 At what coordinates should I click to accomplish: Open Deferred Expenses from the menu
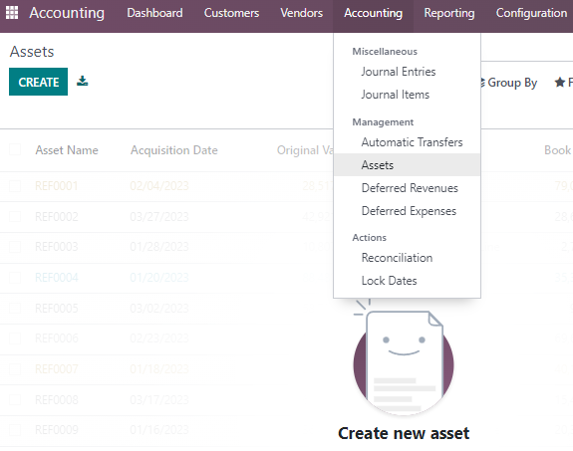(408, 211)
